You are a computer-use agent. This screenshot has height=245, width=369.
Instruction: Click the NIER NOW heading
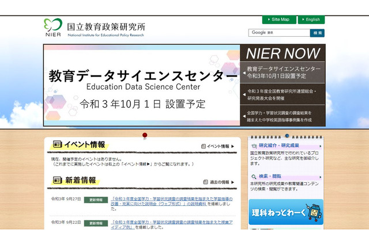tap(283, 53)
